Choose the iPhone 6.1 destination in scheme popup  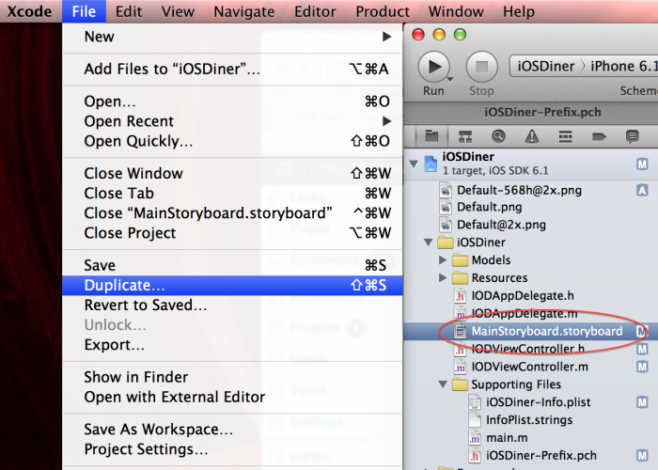(623, 67)
